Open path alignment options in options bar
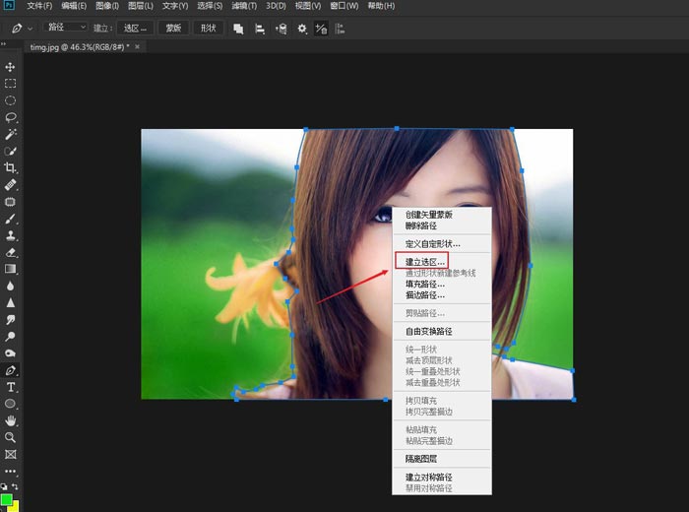 [x=260, y=29]
